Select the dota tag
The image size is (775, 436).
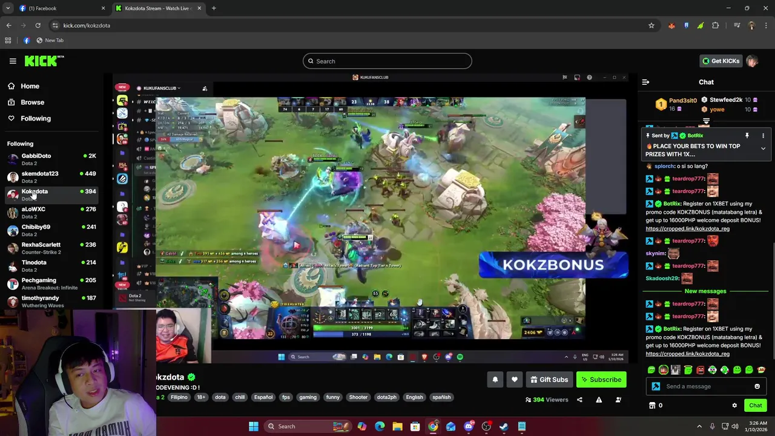(x=220, y=397)
